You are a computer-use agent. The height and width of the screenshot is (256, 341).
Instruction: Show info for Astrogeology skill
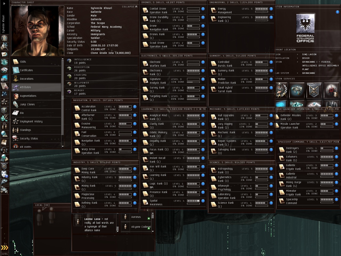click(271, 169)
